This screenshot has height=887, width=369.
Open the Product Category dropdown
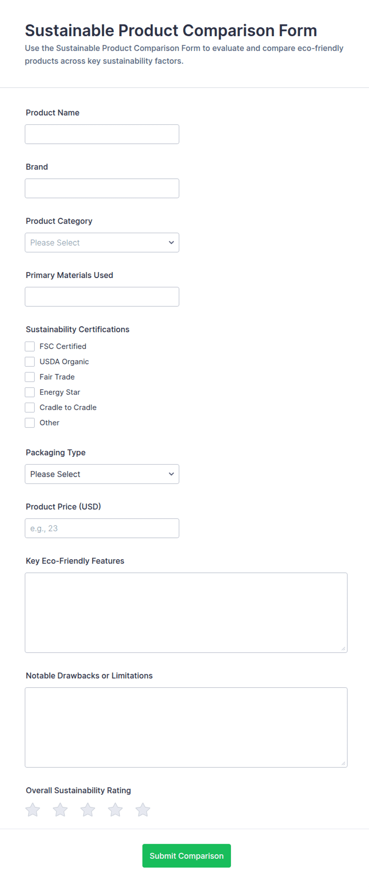[102, 242]
